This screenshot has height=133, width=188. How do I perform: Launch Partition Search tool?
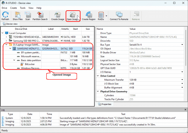click(40, 16)
